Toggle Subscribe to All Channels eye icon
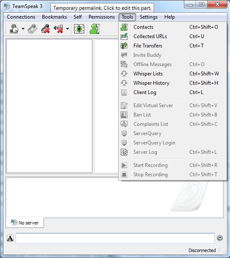Viewport: 230px width, 258px height. pyautogui.click(x=79, y=29)
